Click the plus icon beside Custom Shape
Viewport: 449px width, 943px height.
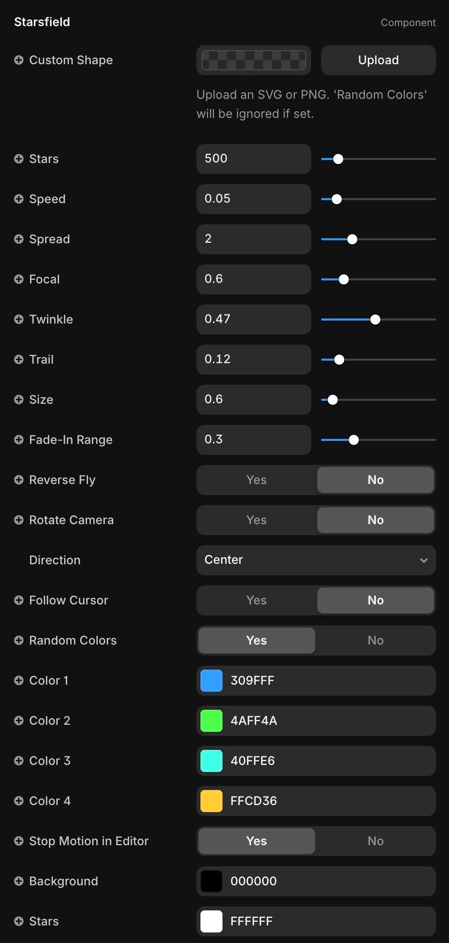click(x=19, y=60)
